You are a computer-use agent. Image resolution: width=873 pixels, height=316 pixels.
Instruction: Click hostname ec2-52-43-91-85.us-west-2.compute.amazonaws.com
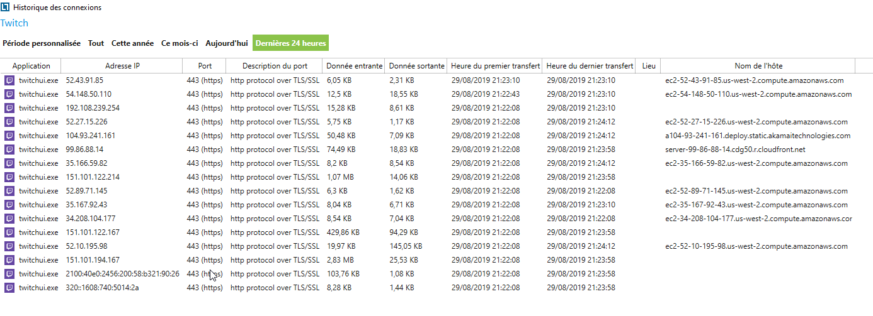754,80
